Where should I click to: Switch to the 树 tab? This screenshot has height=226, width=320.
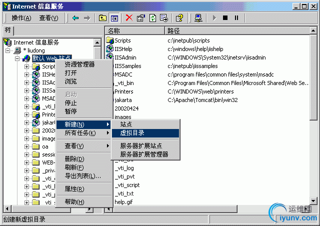[x=8, y=30]
